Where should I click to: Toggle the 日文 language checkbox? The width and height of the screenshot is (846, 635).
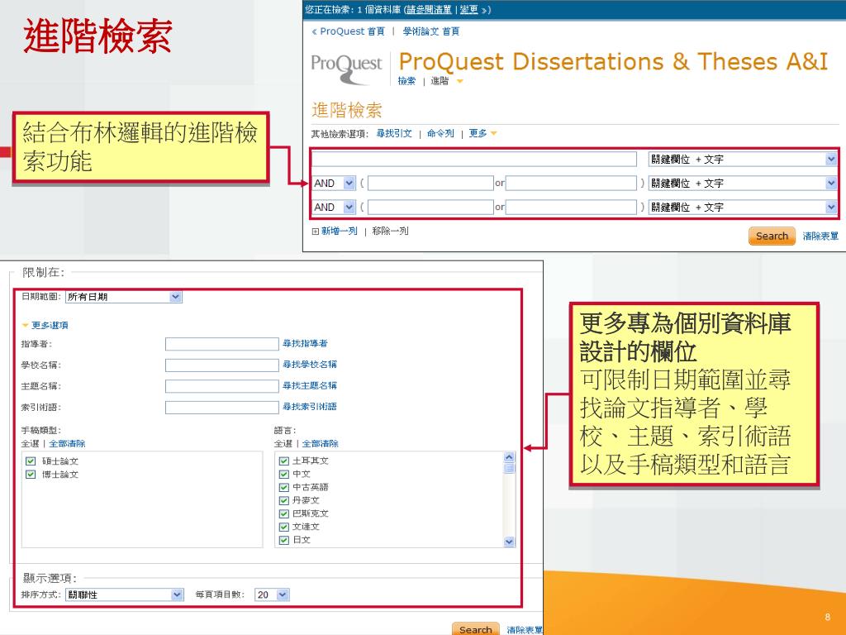click(x=284, y=540)
